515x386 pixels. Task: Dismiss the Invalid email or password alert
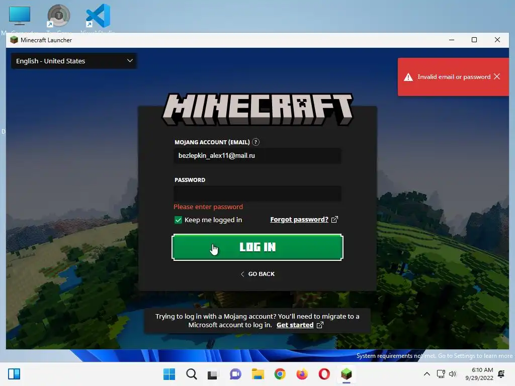[497, 76]
